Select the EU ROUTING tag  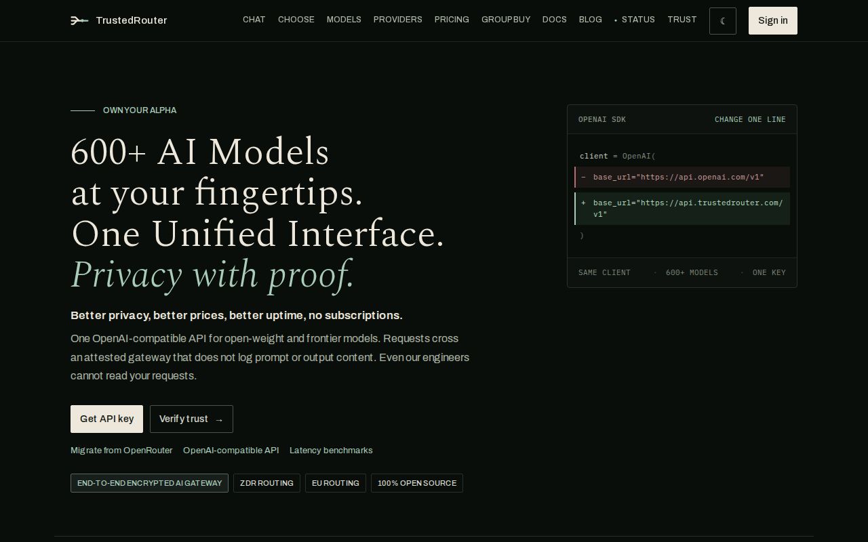point(336,483)
